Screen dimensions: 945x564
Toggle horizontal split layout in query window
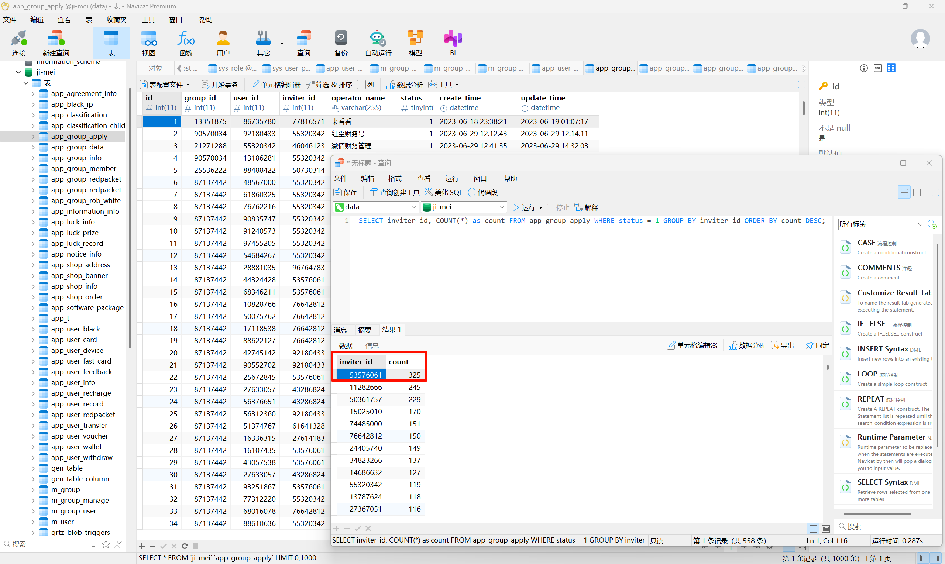pos(904,192)
